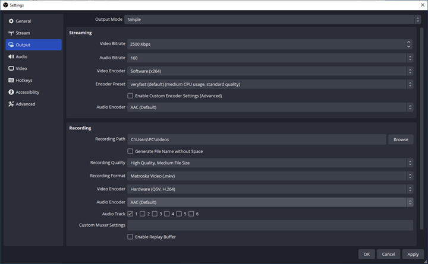
Task: Click the Streaming section heading
Action: [80, 33]
